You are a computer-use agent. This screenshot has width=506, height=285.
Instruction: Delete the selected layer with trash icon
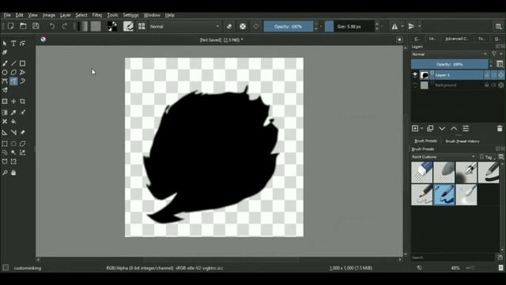click(x=500, y=128)
